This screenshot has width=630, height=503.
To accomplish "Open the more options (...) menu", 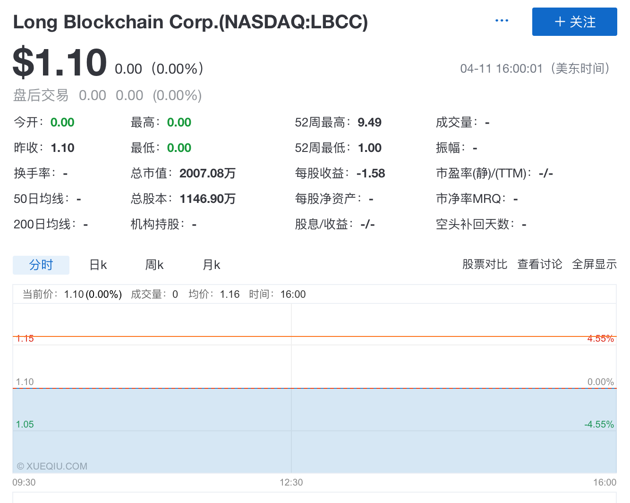I will (502, 20).
